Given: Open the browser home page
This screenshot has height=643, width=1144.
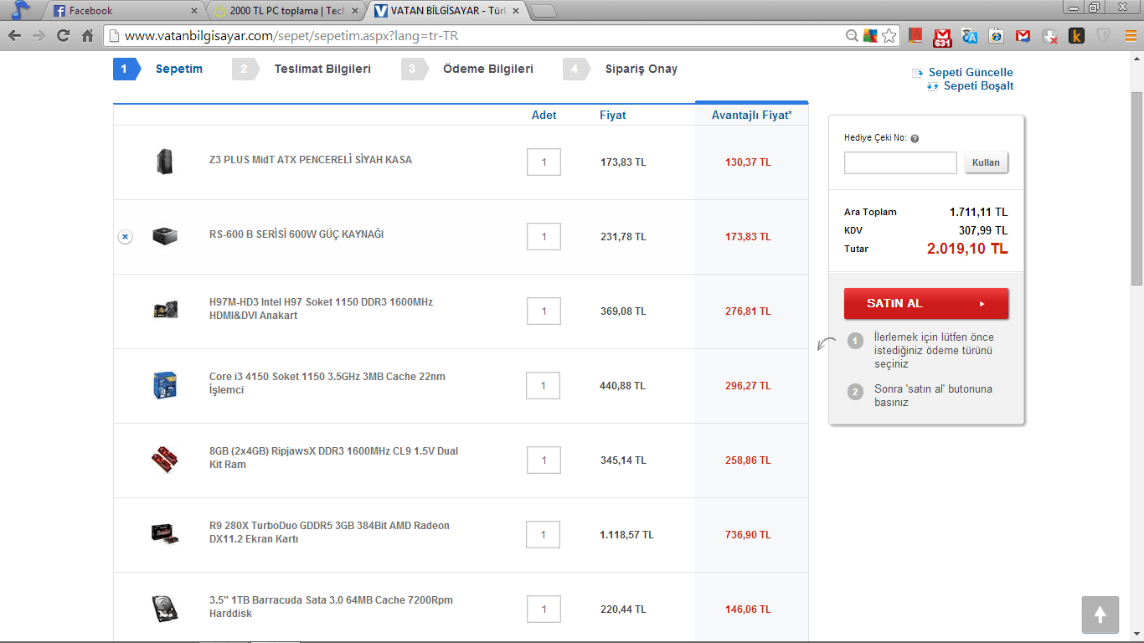Looking at the screenshot, I should coord(87,36).
